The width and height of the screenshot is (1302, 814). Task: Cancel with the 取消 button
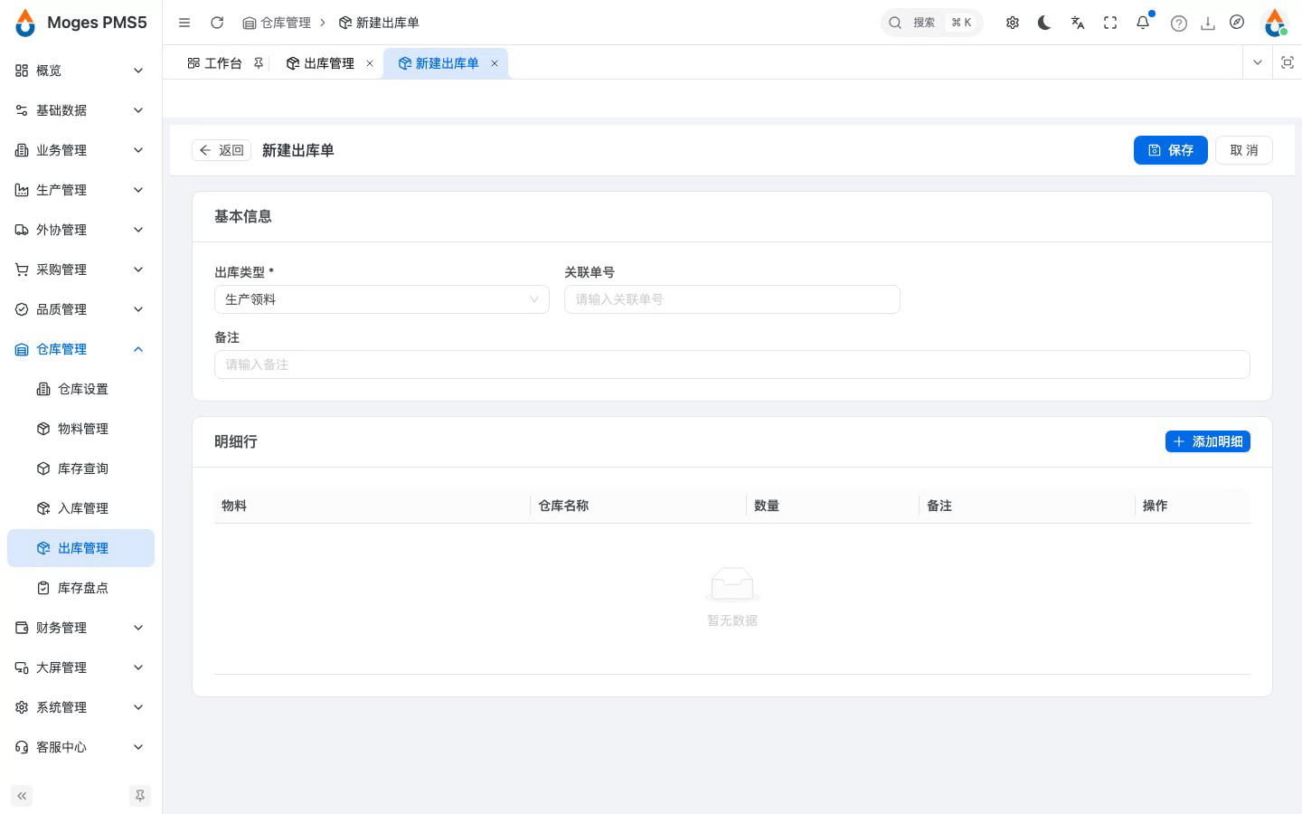pyautogui.click(x=1244, y=150)
